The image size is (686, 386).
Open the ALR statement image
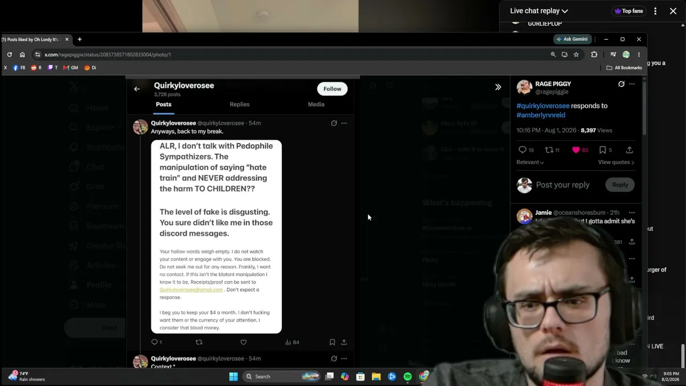(216, 236)
